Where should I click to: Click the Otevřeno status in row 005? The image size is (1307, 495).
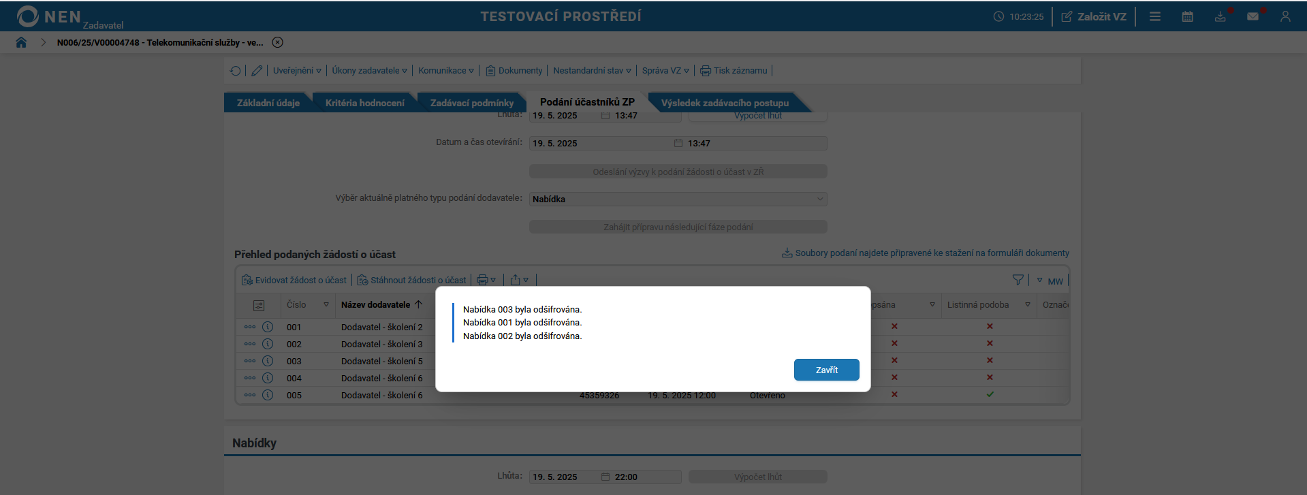pos(768,395)
